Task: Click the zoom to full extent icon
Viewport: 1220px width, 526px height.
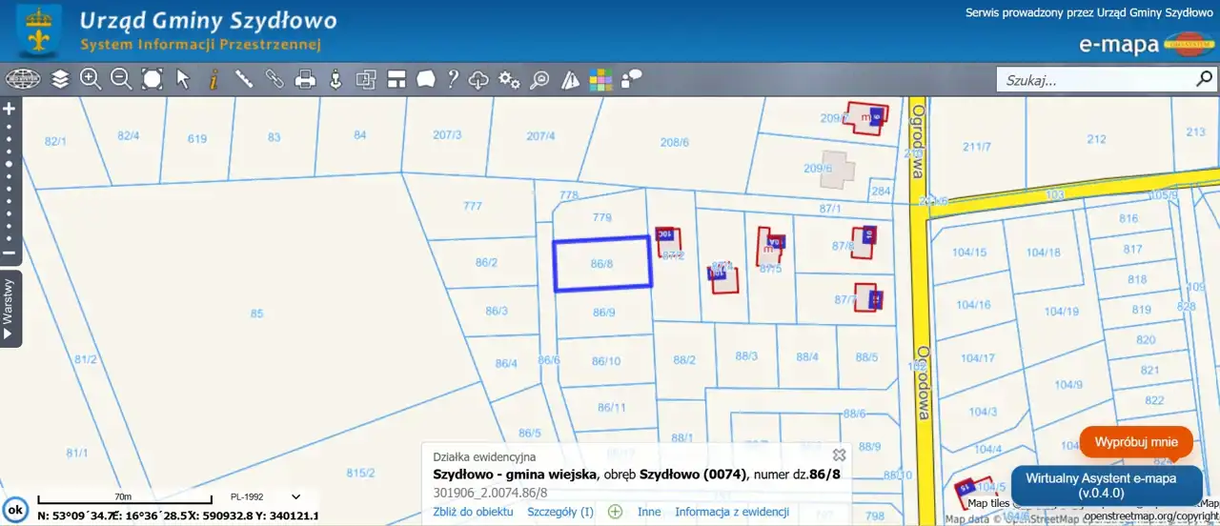Action: click(x=152, y=79)
